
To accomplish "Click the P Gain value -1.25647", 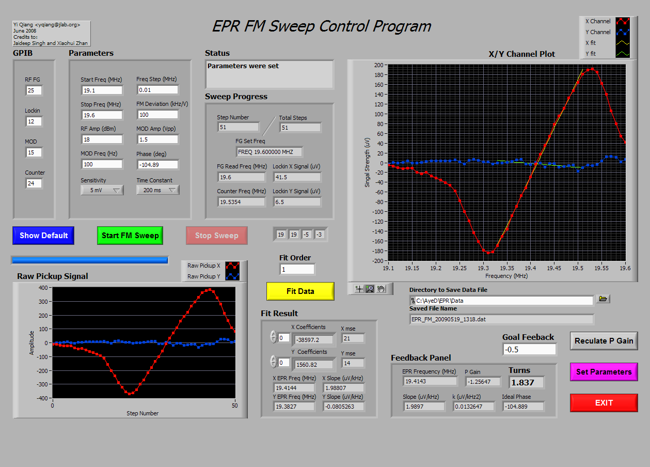I will tap(483, 382).
